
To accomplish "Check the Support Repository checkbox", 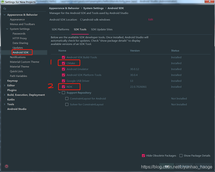I will tap(63, 93).
